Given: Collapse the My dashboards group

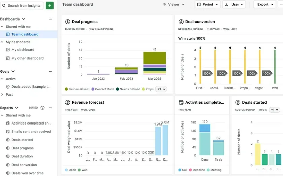Looking at the screenshot, I should 2,42.
